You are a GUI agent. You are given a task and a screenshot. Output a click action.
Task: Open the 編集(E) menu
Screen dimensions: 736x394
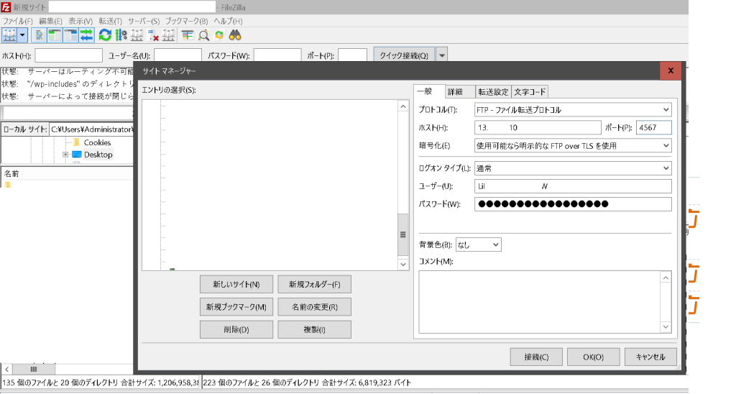click(50, 21)
